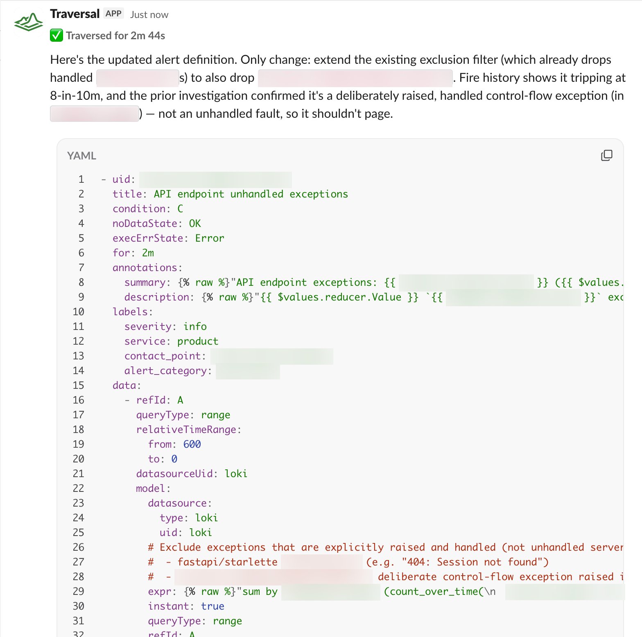Click the 'instant: true' line
Image resolution: width=642 pixels, height=637 pixels.
186,606
